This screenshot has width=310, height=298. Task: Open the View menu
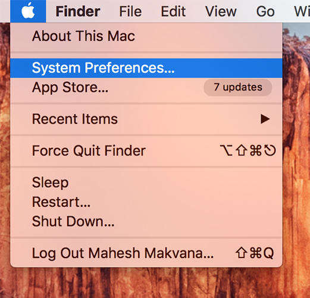221,11
